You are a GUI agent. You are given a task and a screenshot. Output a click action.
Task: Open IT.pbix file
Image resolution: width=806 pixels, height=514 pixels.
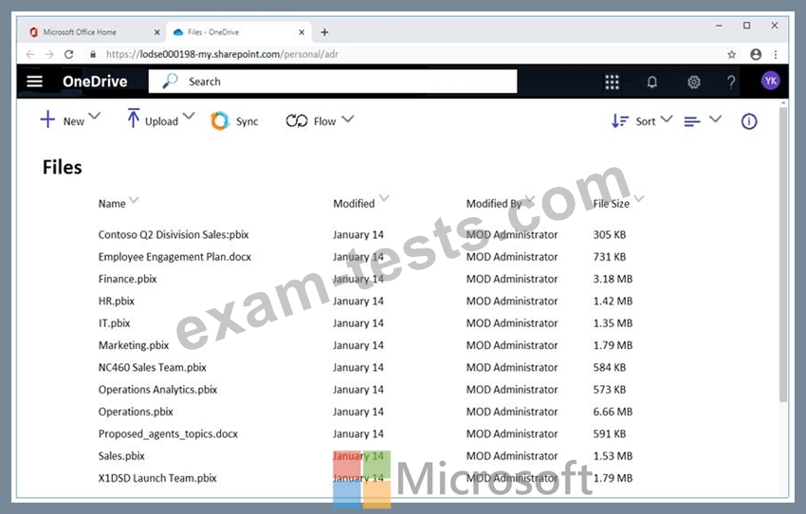(114, 323)
